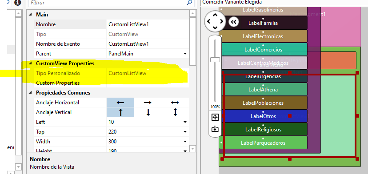Image resolution: width=368 pixels, height=174 pixels.
Task: Click the Tipo property label
Action: (x=41, y=34)
